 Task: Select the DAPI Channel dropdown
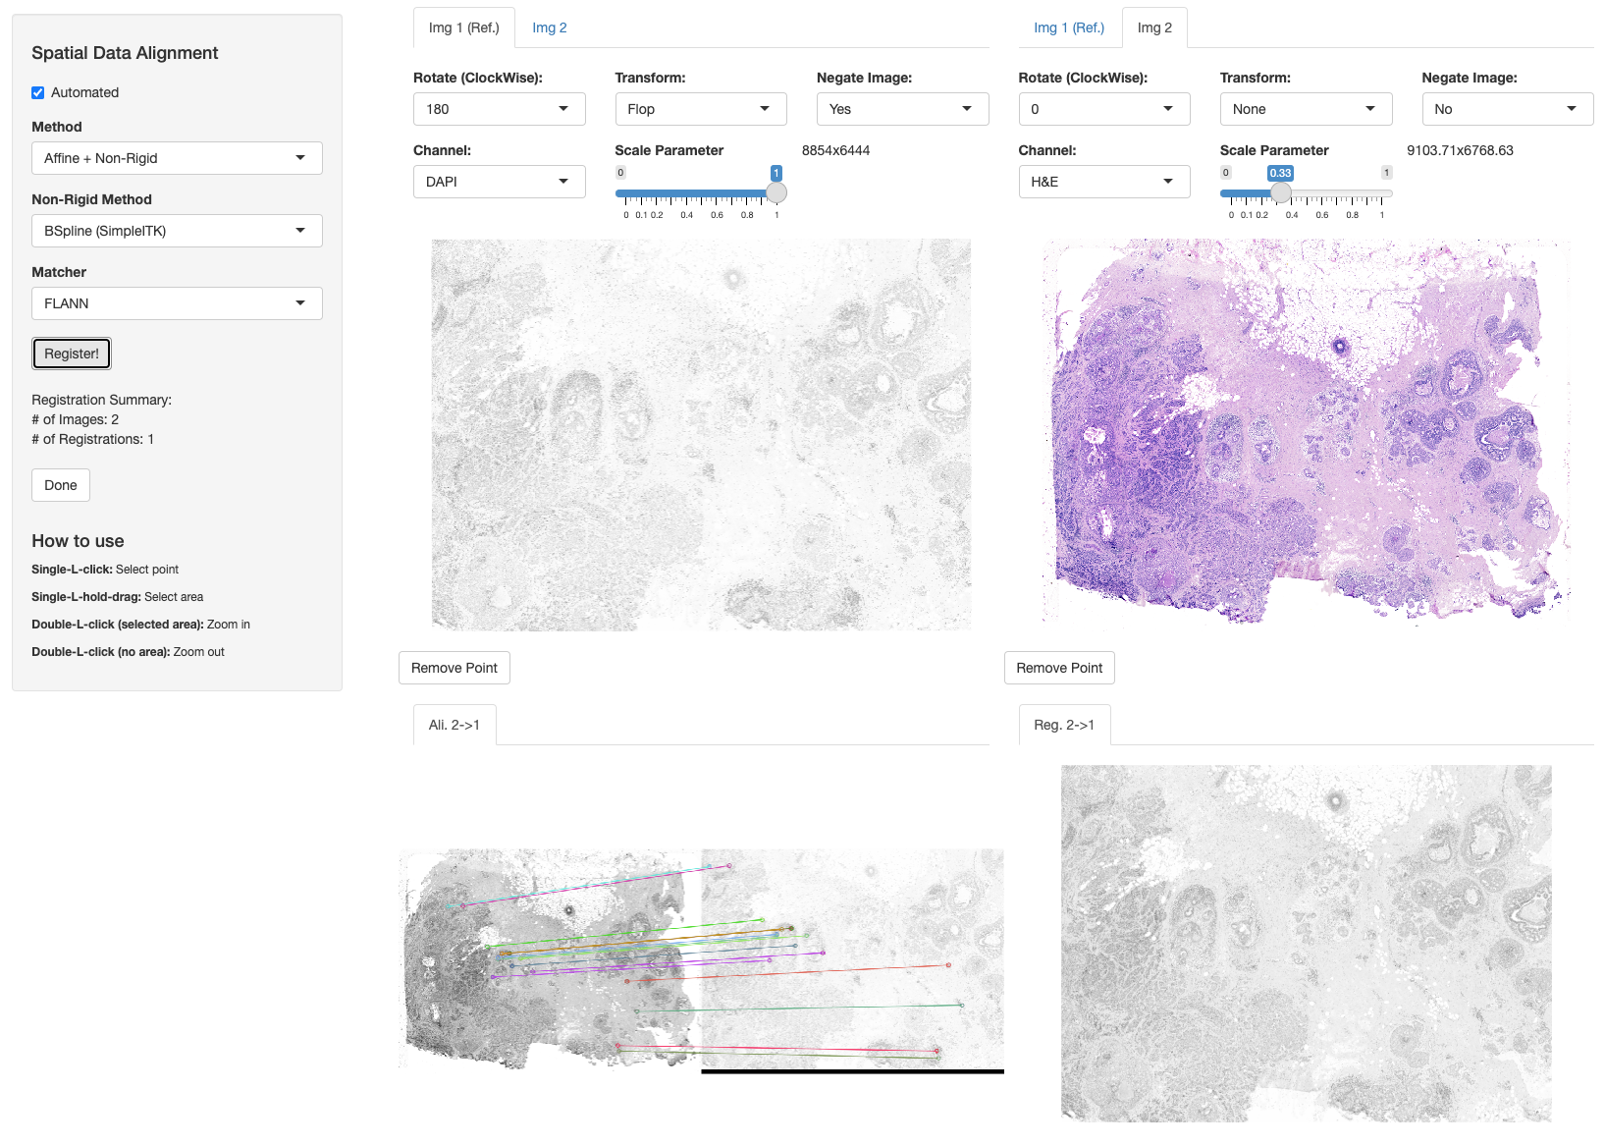499,182
